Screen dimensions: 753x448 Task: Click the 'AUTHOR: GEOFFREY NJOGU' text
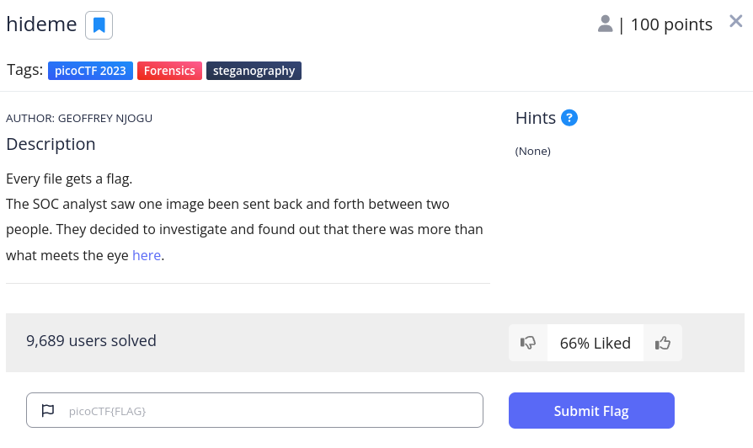coord(79,119)
